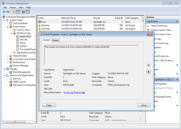This screenshot has height=129, width=181.
Task: Select the Event Viewer tree node
Action: coord(19,27)
